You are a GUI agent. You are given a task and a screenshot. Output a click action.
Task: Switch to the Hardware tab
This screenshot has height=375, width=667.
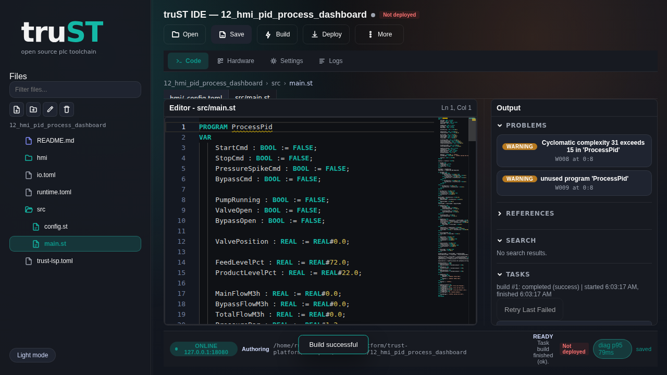pyautogui.click(x=236, y=61)
